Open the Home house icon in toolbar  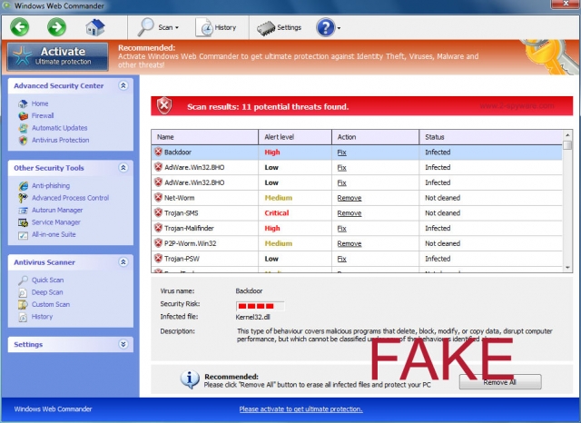(x=94, y=27)
